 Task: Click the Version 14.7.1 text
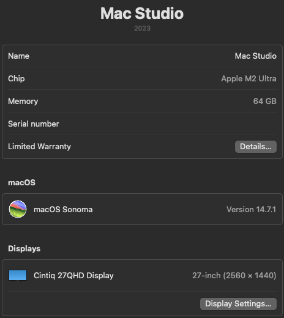pos(251,209)
